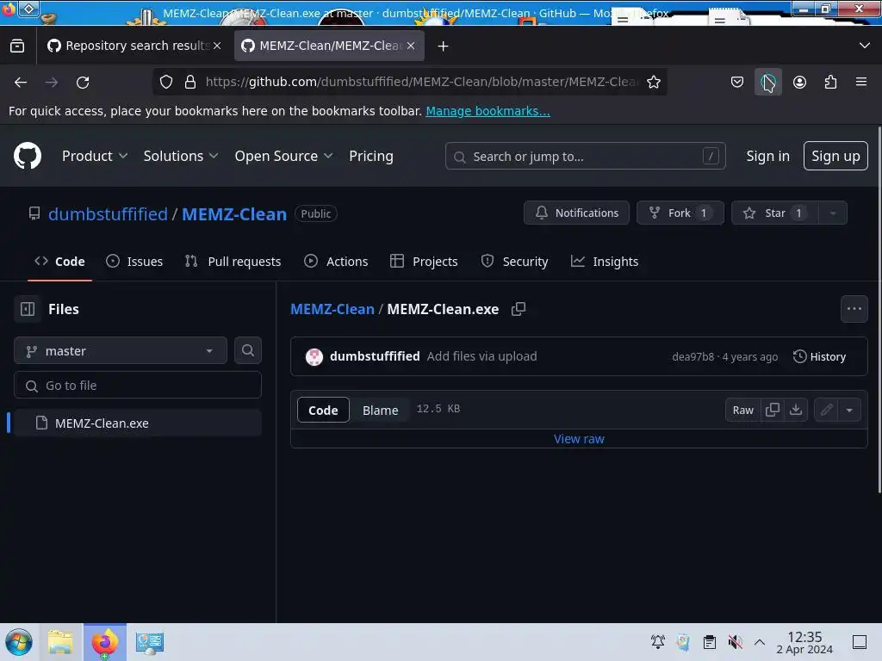Go back with browser back arrow
Viewport: 882px width, 661px height.
(x=21, y=82)
